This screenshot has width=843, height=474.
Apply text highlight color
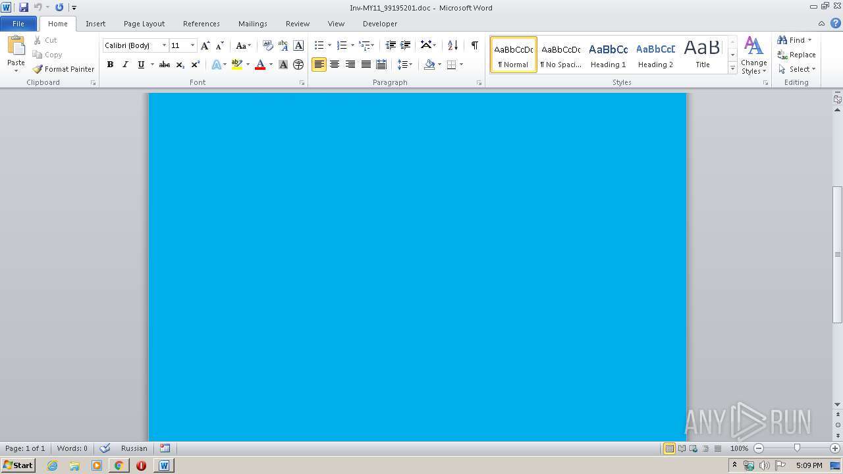[x=237, y=65]
